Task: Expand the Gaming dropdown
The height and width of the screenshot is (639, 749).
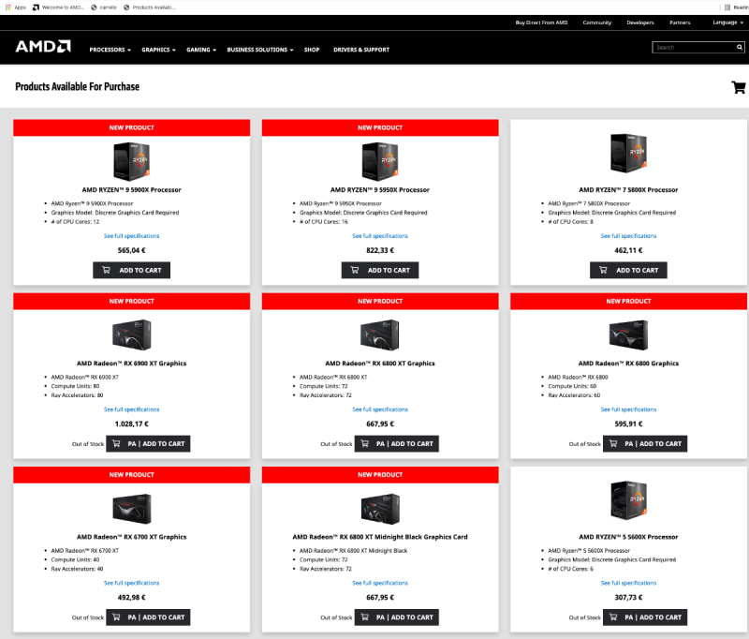Action: click(201, 50)
